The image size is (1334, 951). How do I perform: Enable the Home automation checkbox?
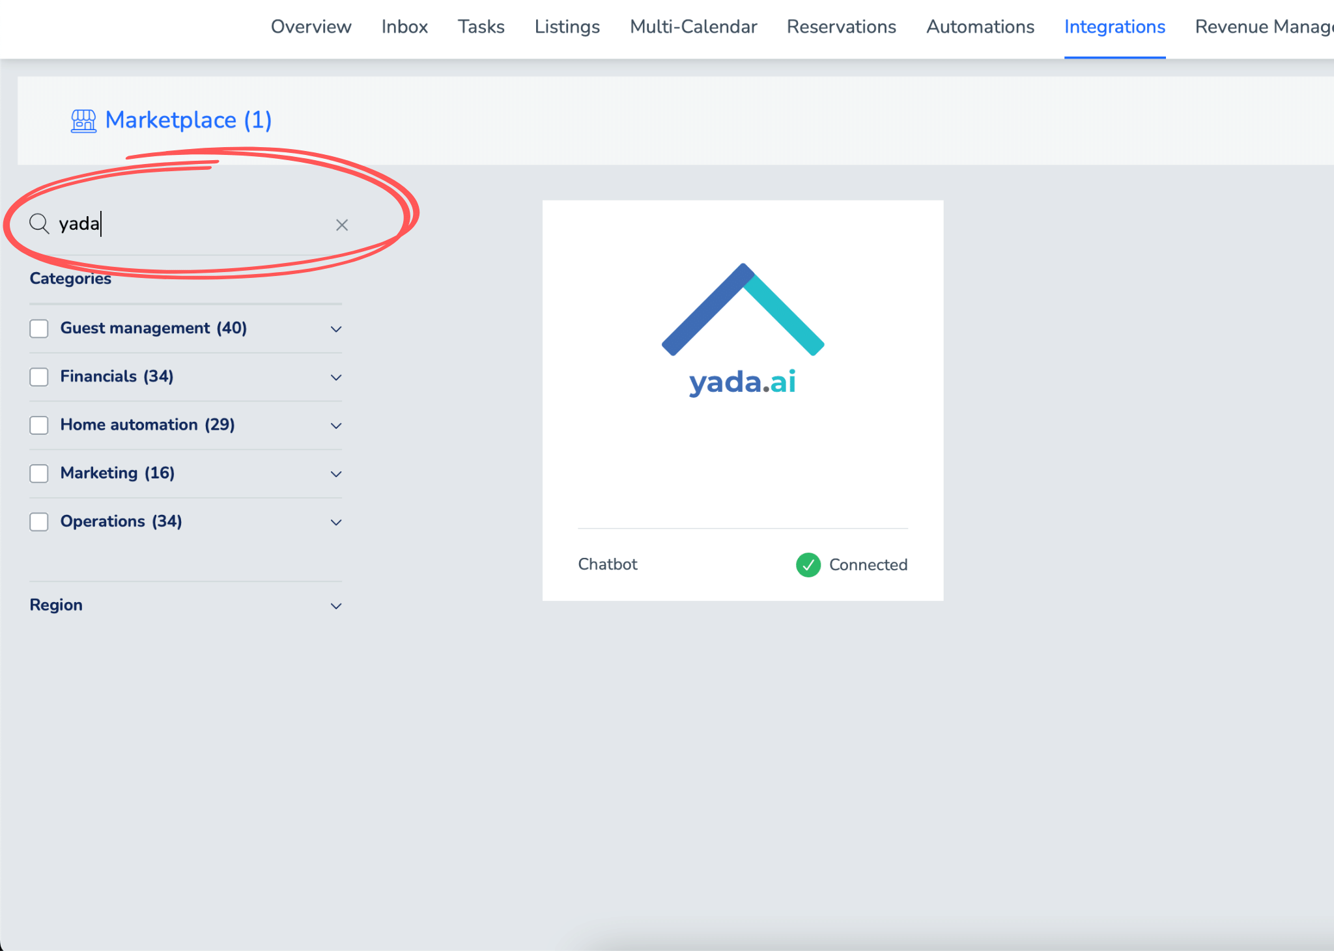(x=39, y=425)
